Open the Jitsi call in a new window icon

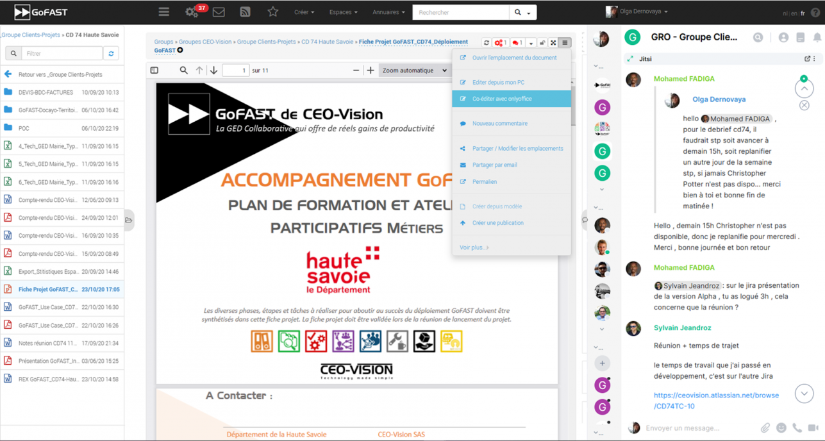point(808,58)
